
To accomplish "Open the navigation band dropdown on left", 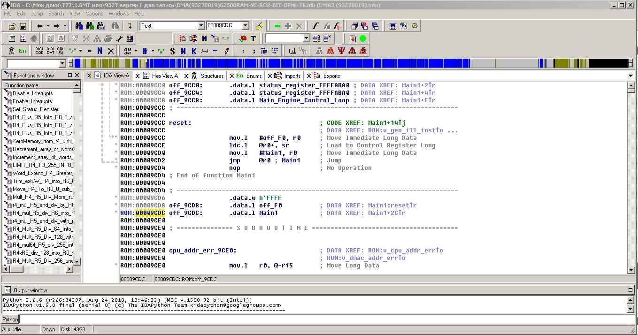I will pyautogui.click(x=62, y=63).
